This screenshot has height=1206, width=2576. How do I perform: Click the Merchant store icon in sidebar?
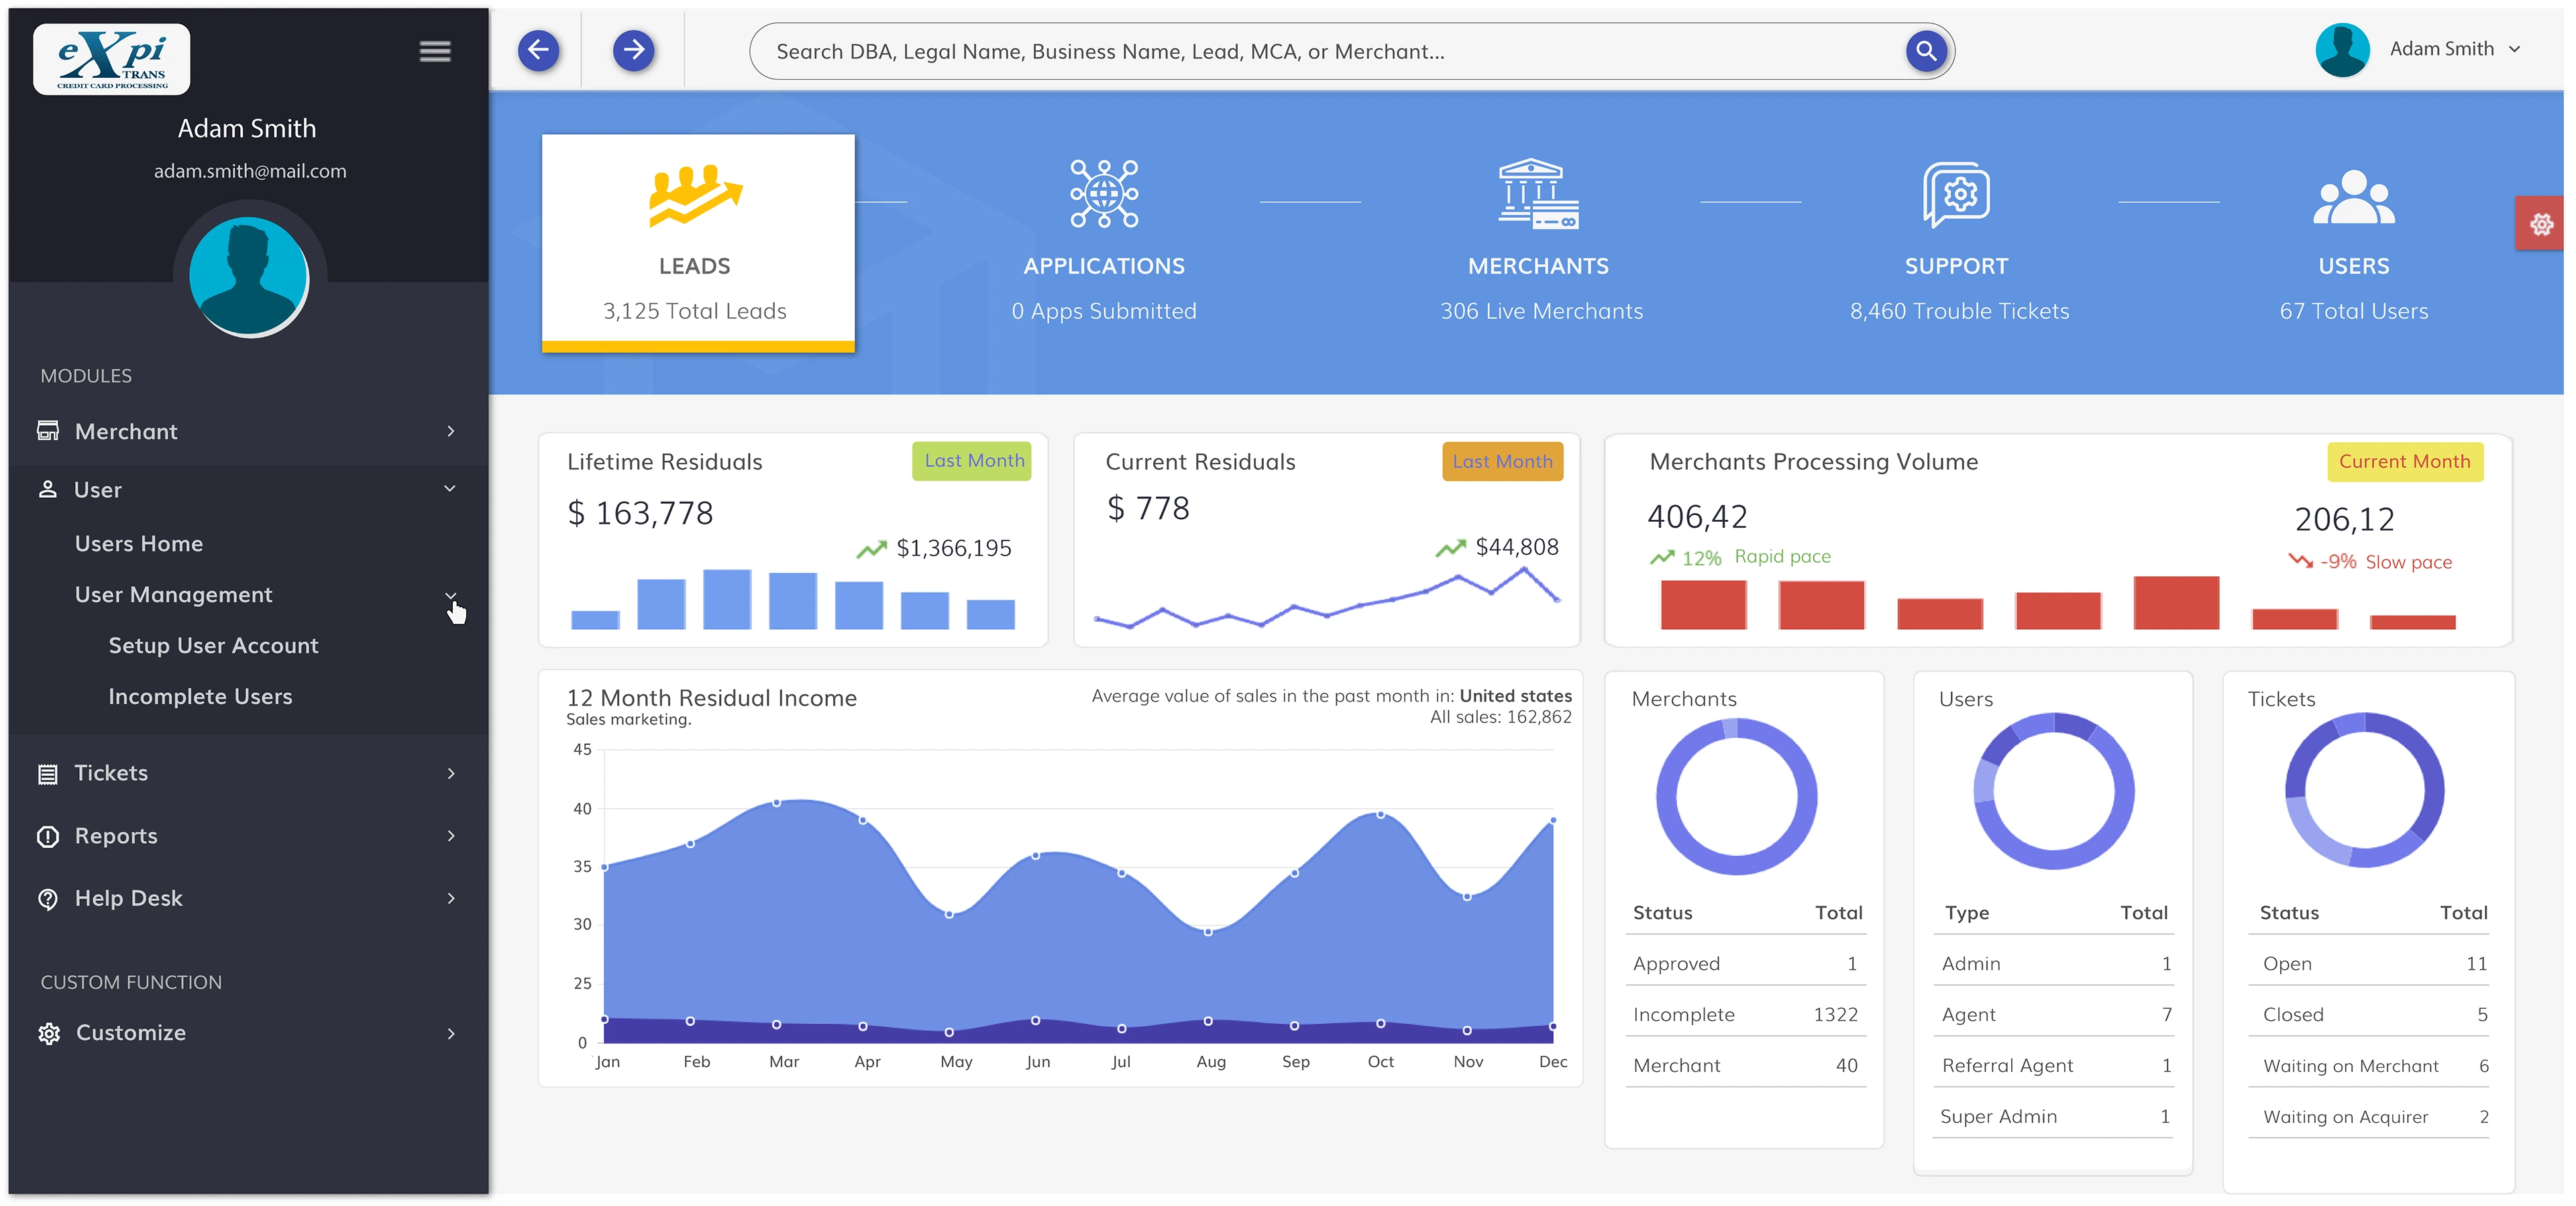[x=48, y=430]
